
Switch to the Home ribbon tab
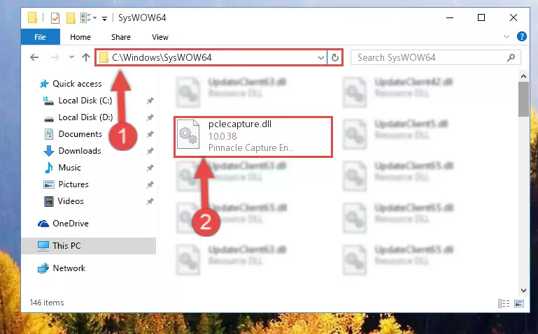click(x=80, y=37)
